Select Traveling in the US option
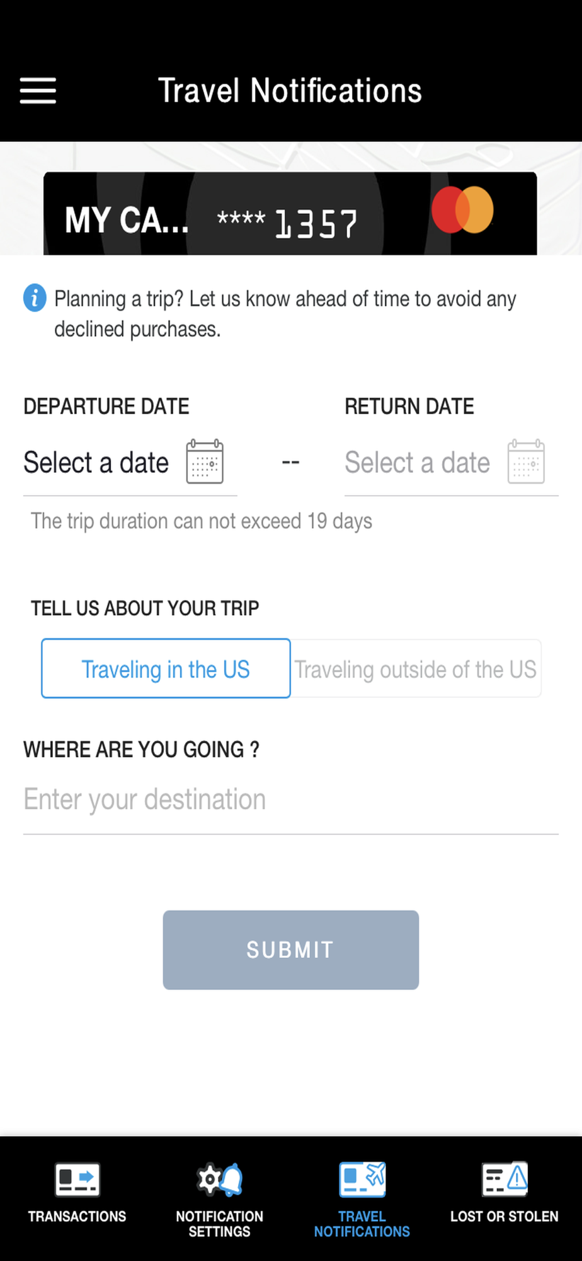Image resolution: width=582 pixels, height=1261 pixels. pyautogui.click(x=166, y=669)
